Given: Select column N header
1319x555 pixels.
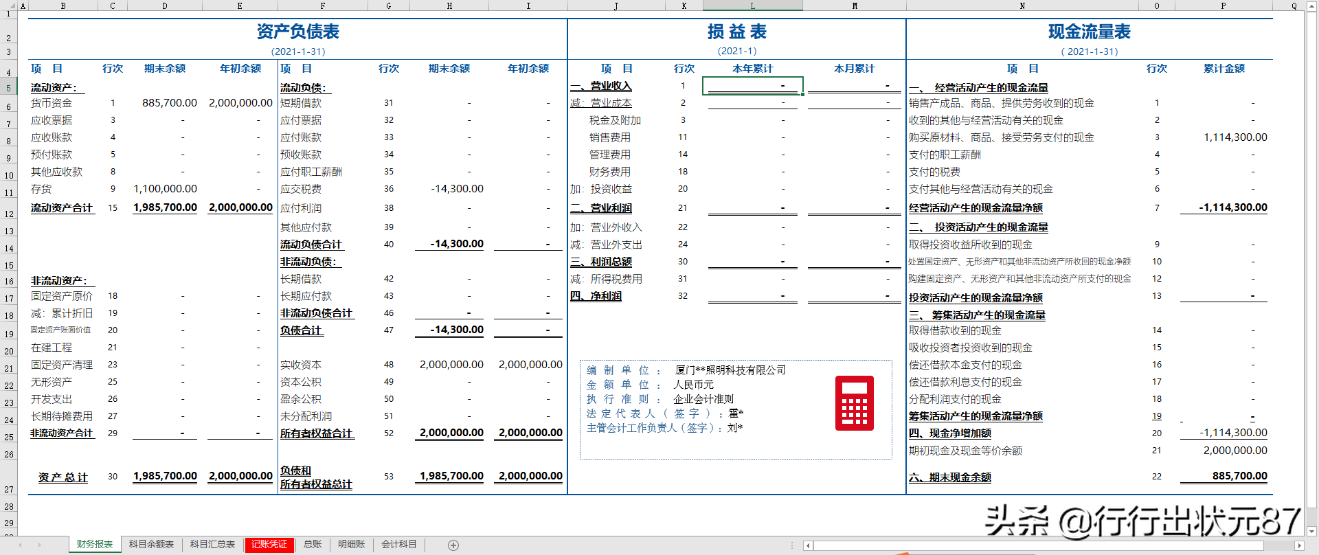Looking at the screenshot, I should pos(1022,5).
